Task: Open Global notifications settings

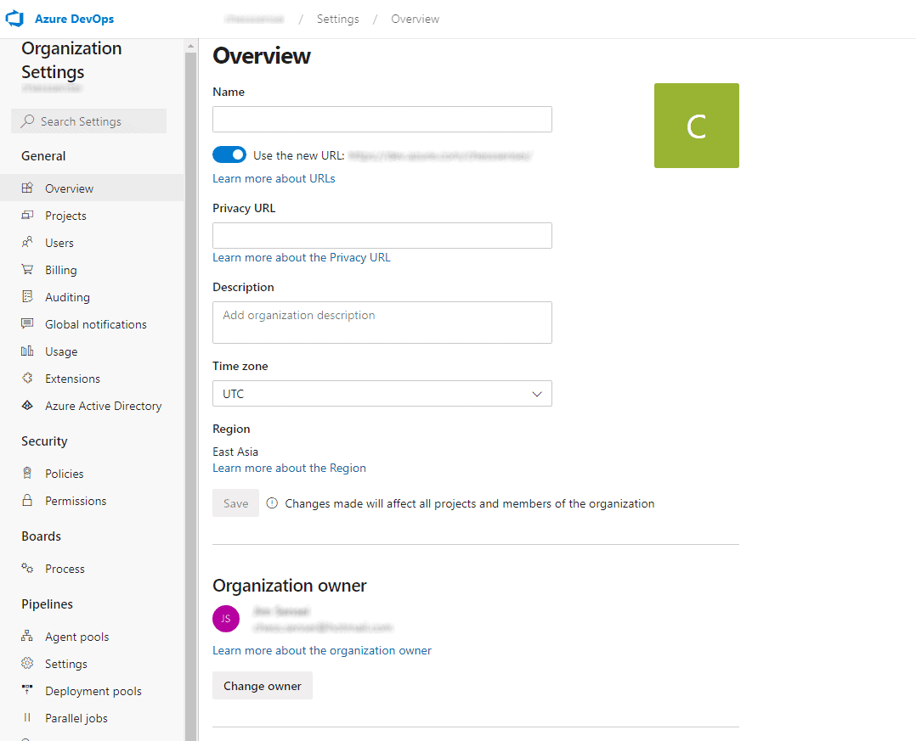Action: 95,323
